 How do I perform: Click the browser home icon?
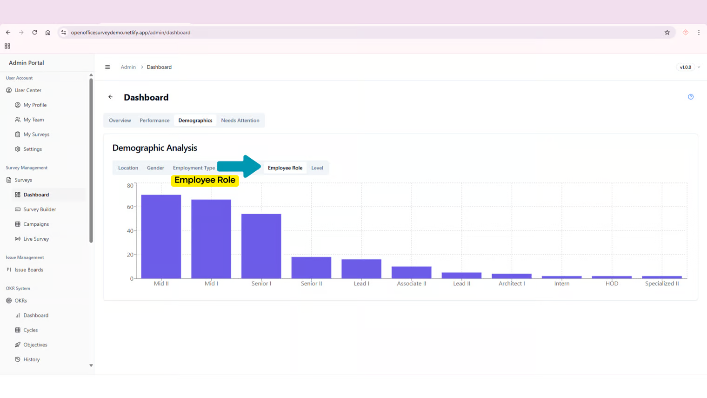click(48, 33)
